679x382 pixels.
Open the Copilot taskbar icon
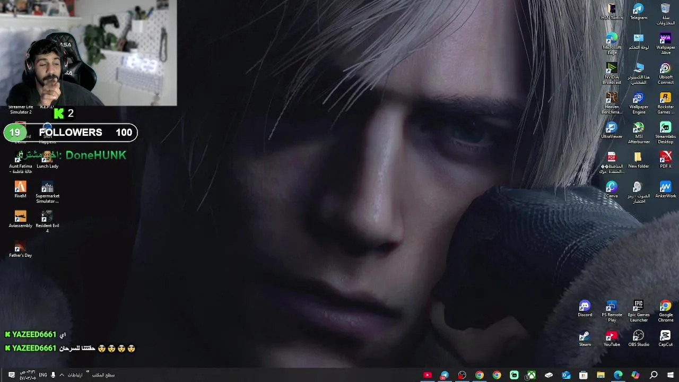coord(636,375)
